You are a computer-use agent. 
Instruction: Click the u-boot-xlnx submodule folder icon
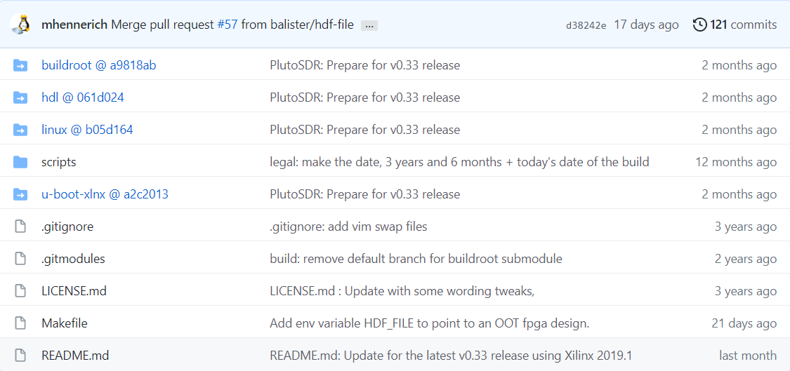[x=20, y=194]
